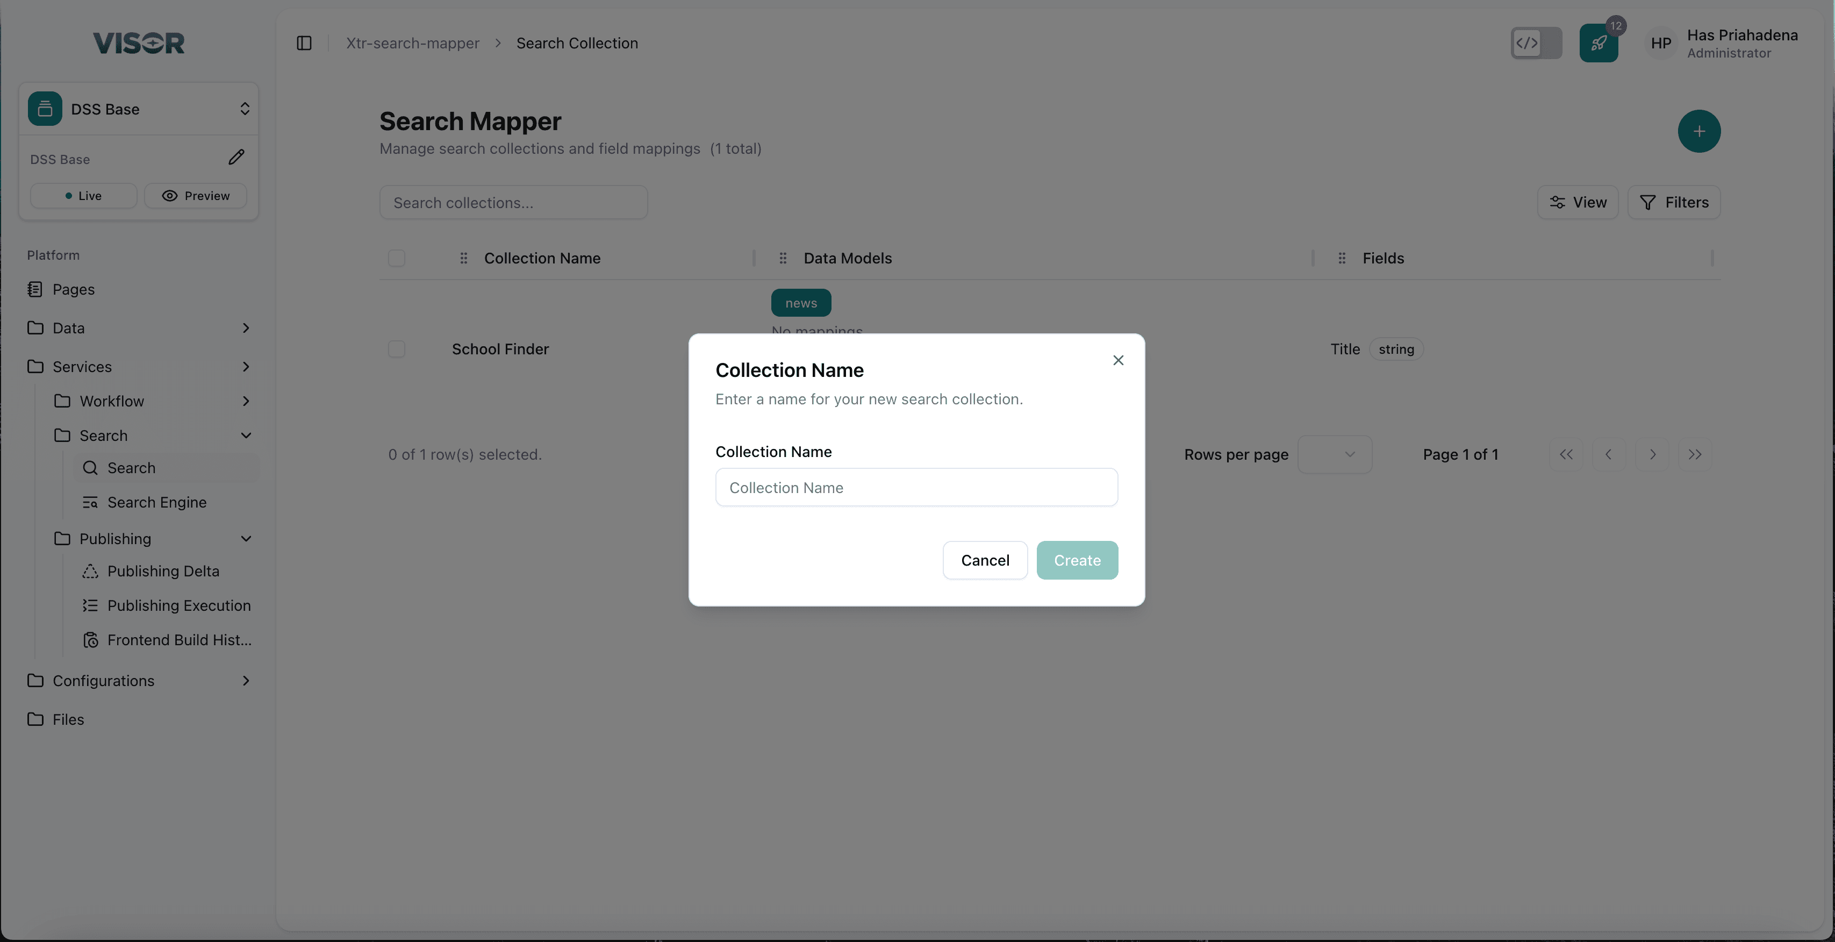Image resolution: width=1835 pixels, height=942 pixels.
Task: Expand the Workflow folder
Action: [x=153, y=401]
